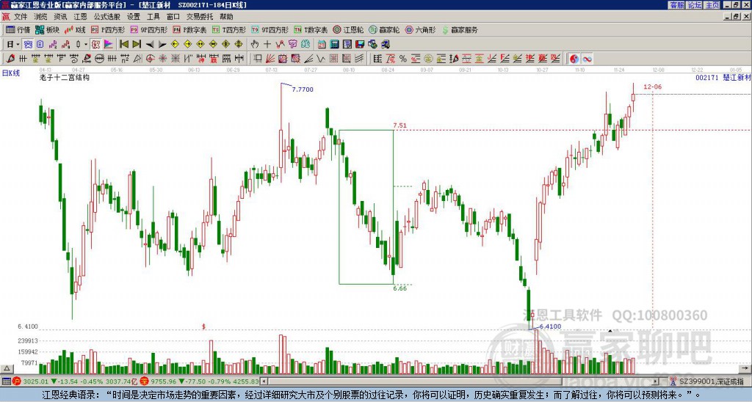This screenshot has width=752, height=402.
Task: Jump to last bar with green skip-forward arrow
Action: (137, 45)
